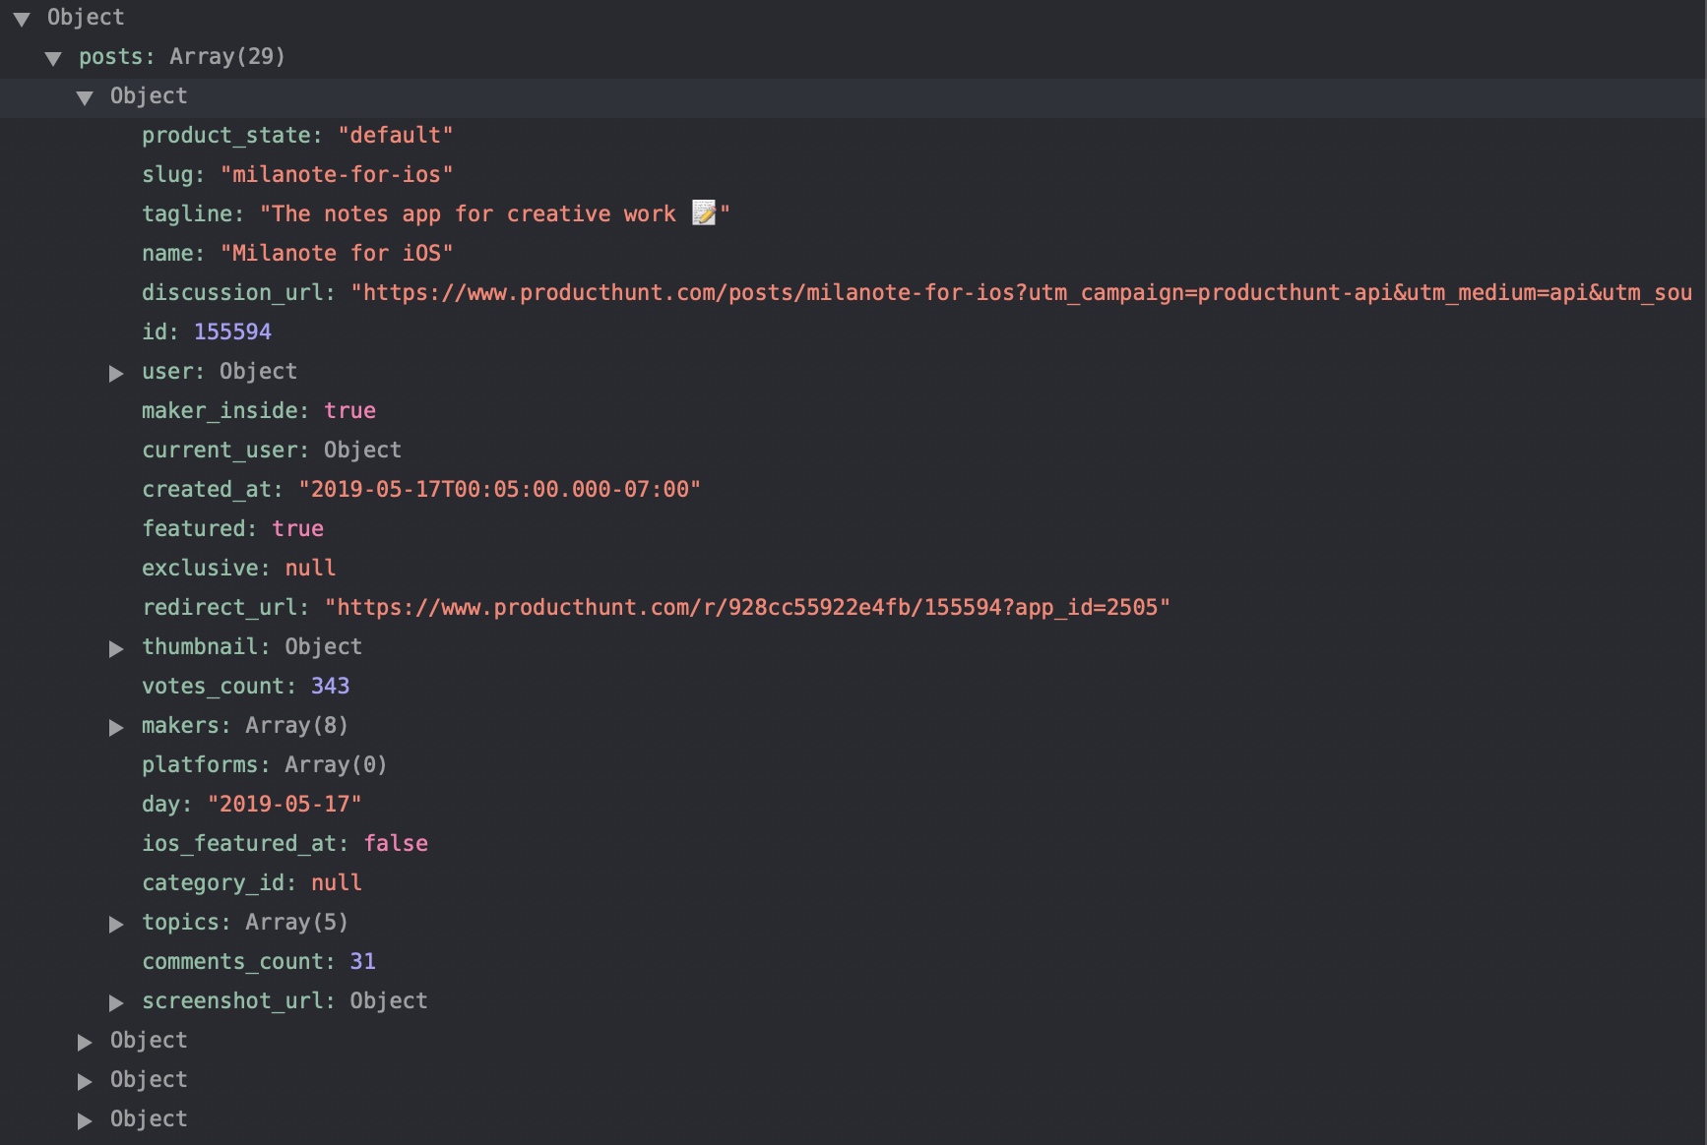Select the slug "milanote-for-ios" value
This screenshot has width=1707, height=1145.
coord(337,174)
